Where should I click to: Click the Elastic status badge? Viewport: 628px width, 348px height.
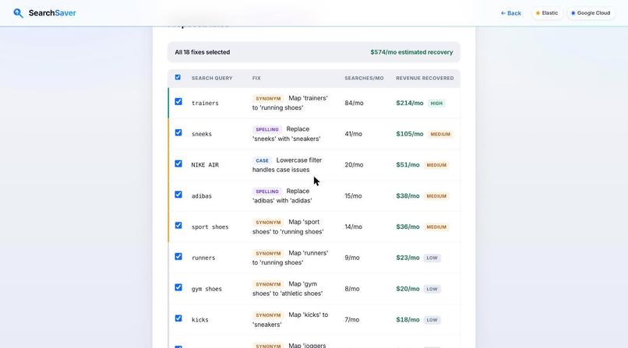point(547,13)
